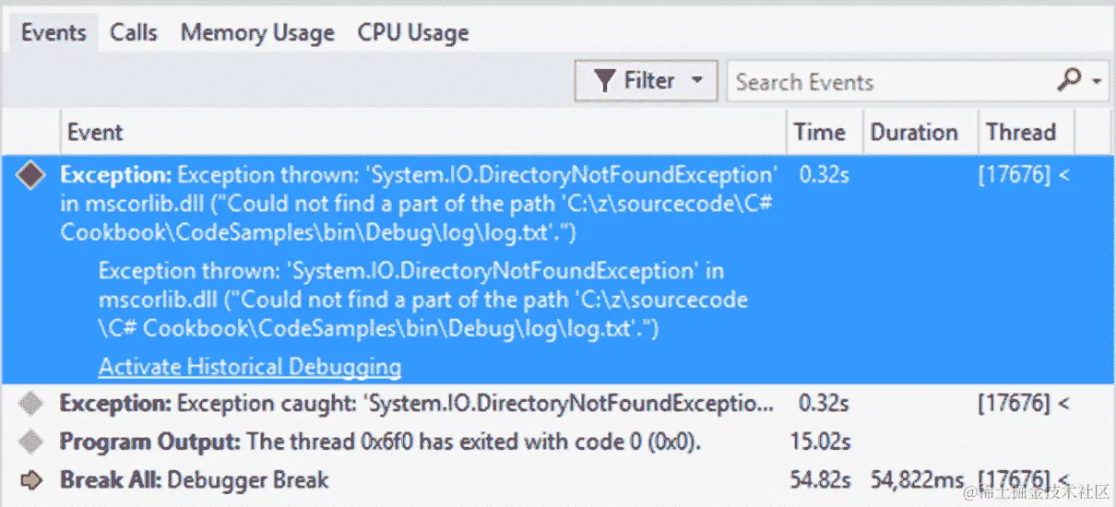Click the gray diamond Program Output icon
Viewport: 1116px width, 507px height.
pyautogui.click(x=31, y=442)
